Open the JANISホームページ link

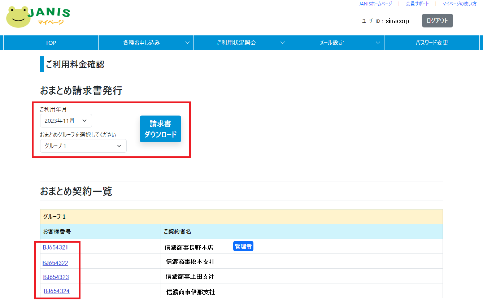[375, 4]
